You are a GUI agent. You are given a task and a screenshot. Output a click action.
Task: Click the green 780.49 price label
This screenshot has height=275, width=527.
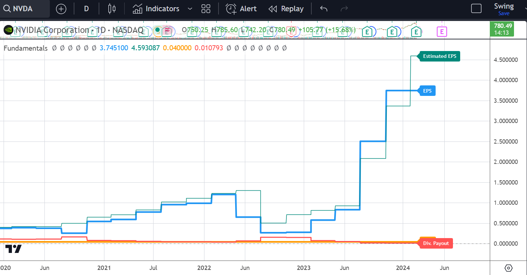[x=502, y=29]
